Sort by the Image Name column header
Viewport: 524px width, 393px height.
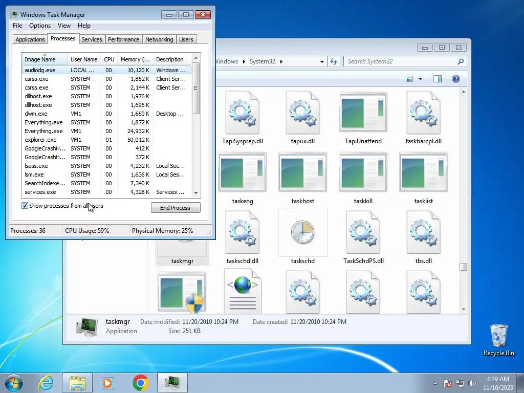[x=45, y=59]
